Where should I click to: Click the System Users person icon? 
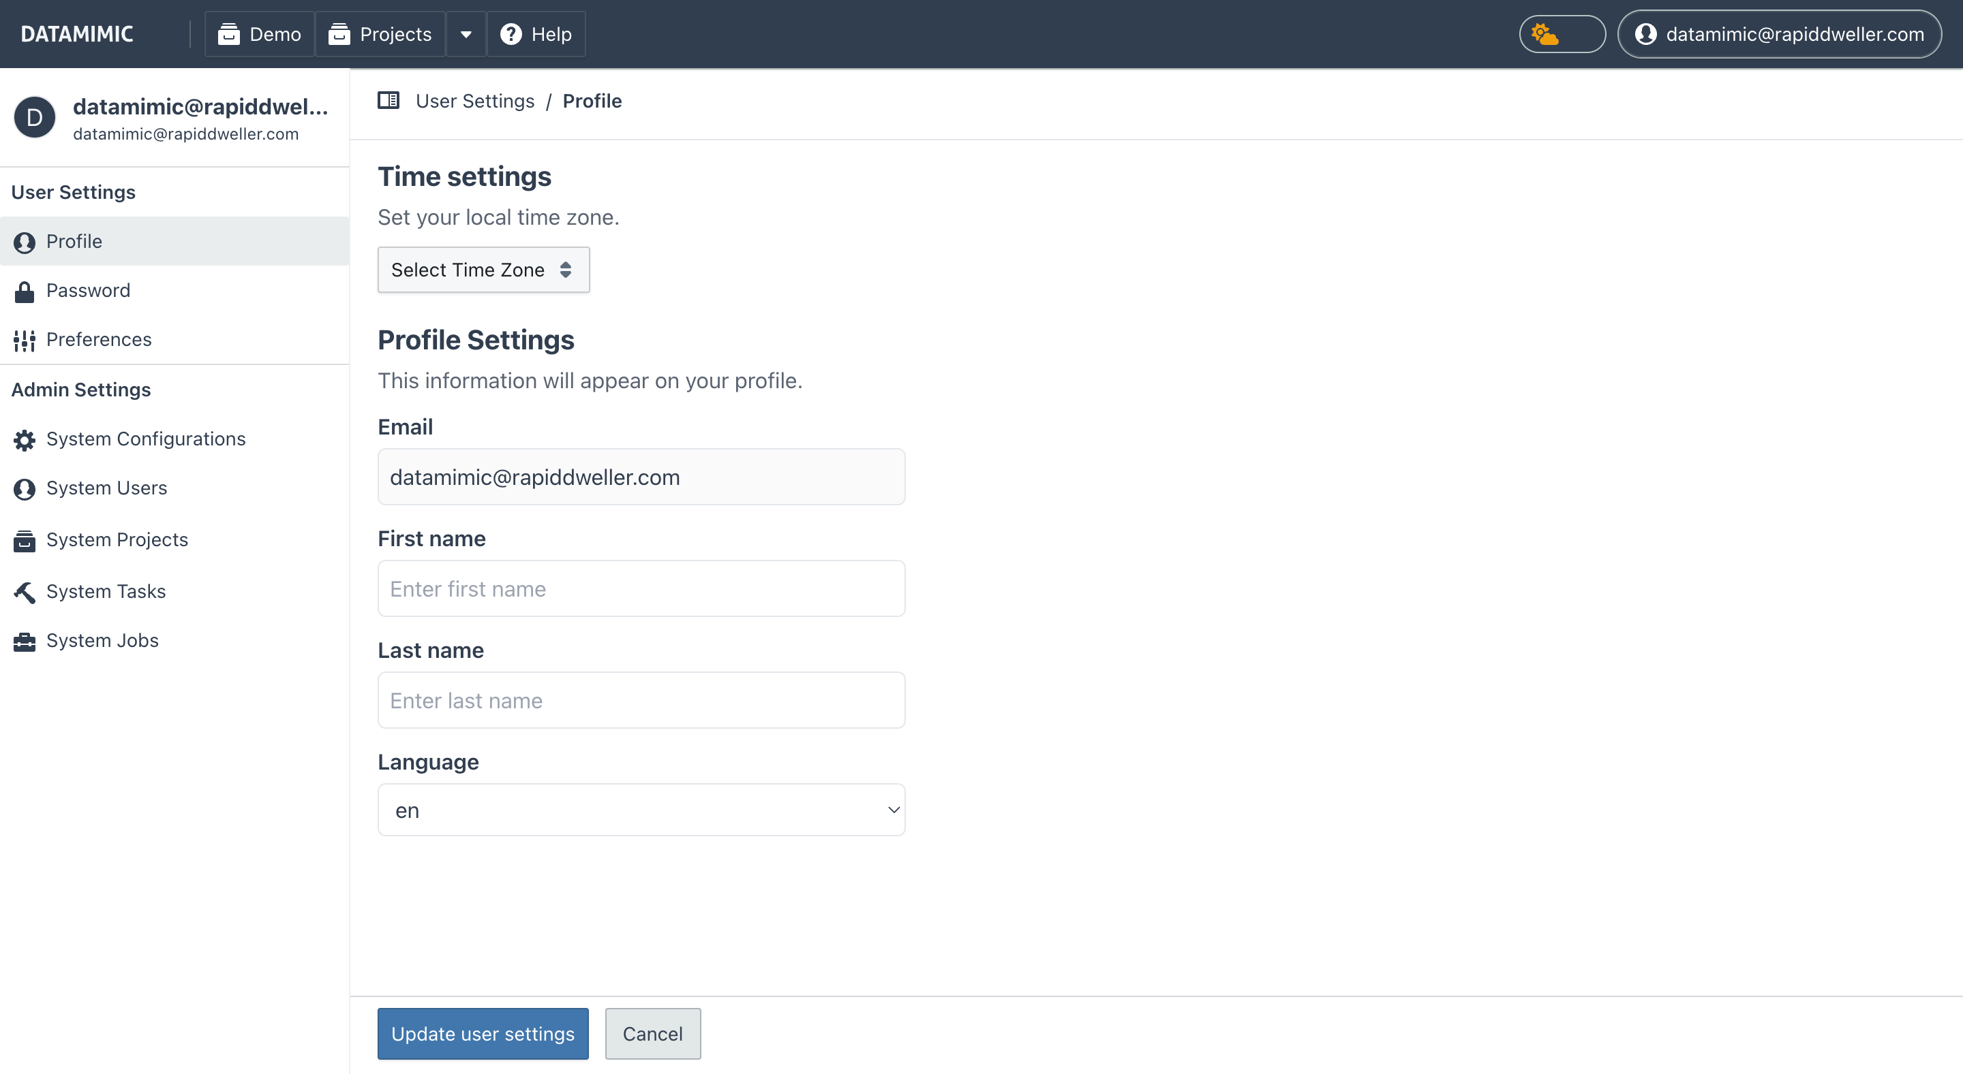(x=25, y=490)
